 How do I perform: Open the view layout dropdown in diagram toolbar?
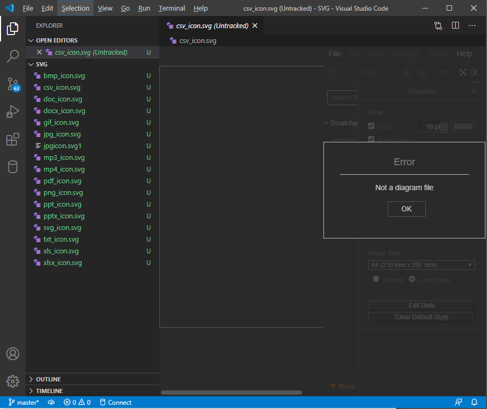click(337, 73)
